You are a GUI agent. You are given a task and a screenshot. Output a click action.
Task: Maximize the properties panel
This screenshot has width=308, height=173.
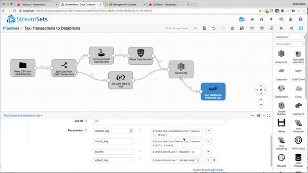[x=269, y=116]
